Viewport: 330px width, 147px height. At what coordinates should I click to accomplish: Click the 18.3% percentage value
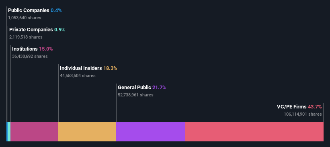pos(110,68)
